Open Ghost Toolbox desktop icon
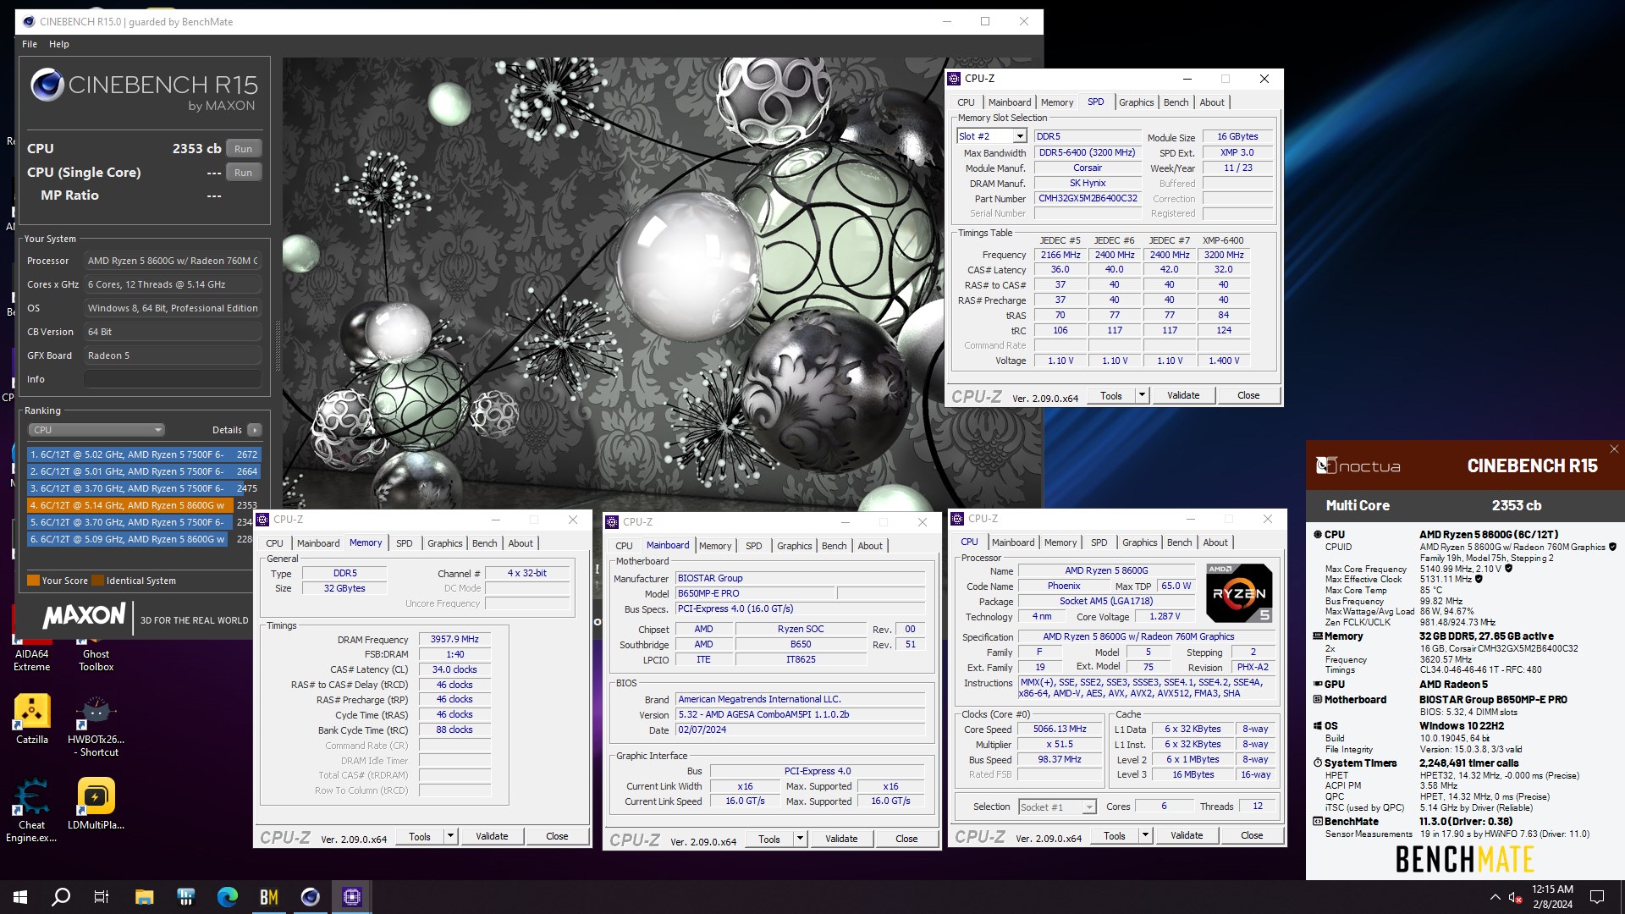Viewport: 1625px width, 914px height. pyautogui.click(x=96, y=648)
